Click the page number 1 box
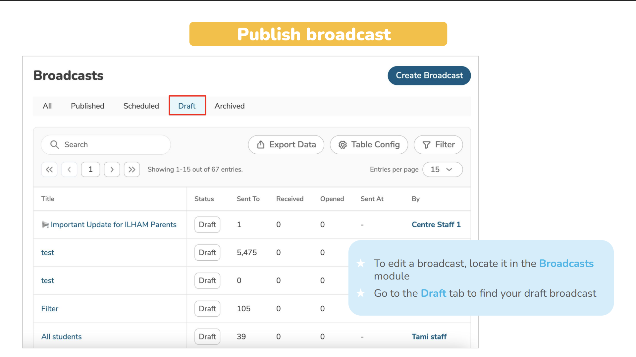 tap(90, 170)
